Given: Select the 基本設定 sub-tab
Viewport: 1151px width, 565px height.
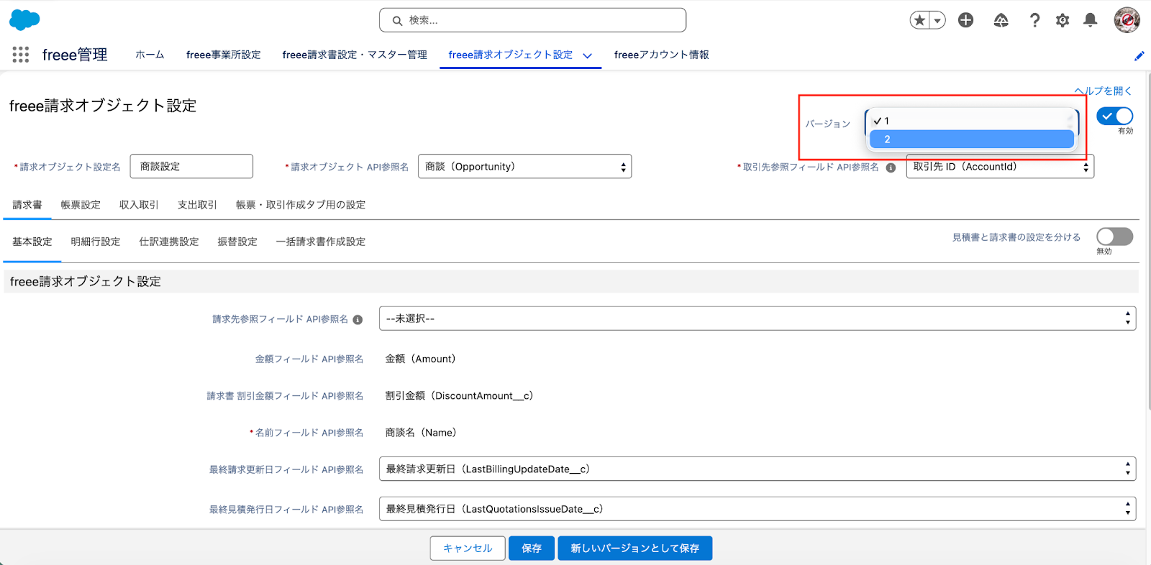Looking at the screenshot, I should point(32,242).
